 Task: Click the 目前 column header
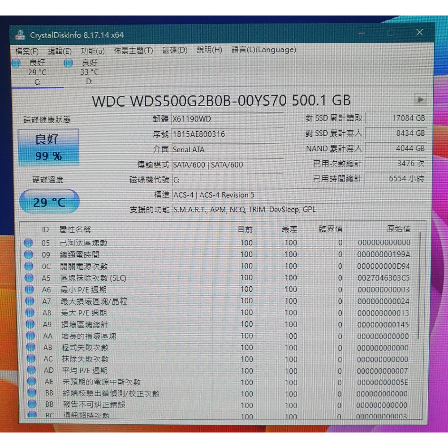pyautogui.click(x=245, y=229)
